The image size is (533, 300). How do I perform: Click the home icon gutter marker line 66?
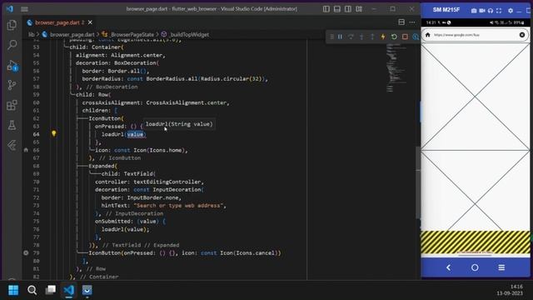(x=26, y=150)
